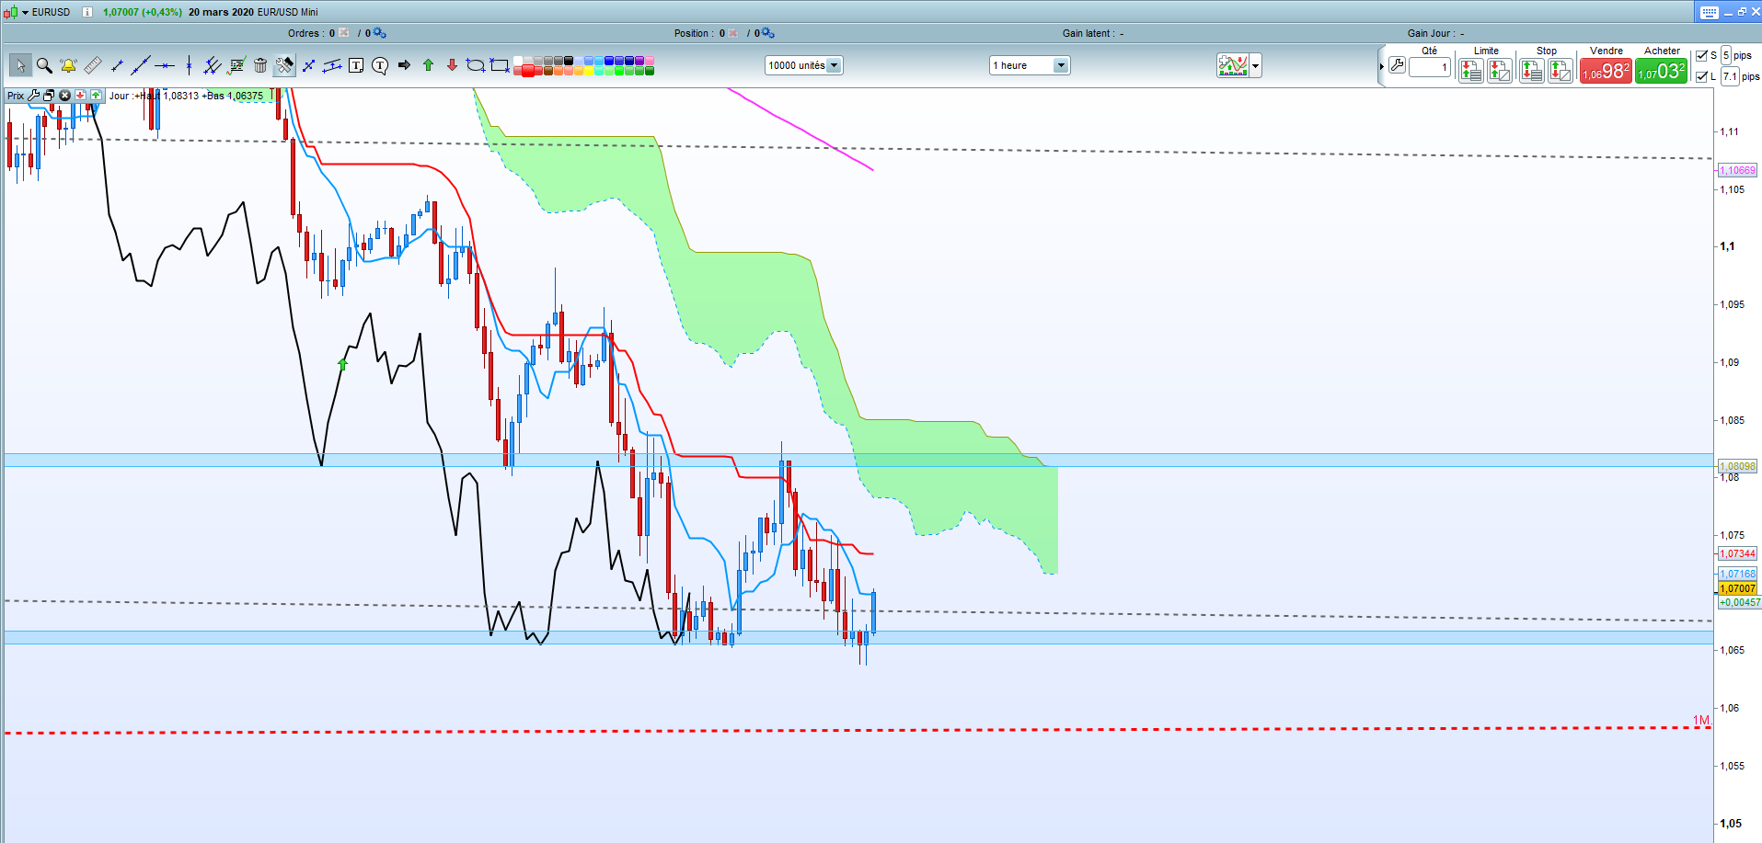The height and width of the screenshot is (843, 1762).
Task: Insert a green up arrow marker
Action: tap(428, 65)
